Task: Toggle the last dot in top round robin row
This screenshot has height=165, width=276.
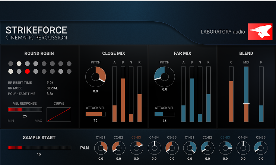Action: [69, 63]
